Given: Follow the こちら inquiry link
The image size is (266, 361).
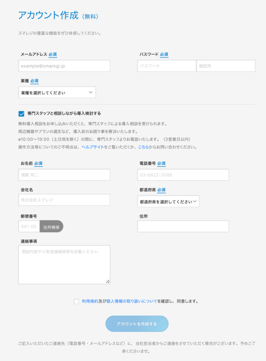Looking at the screenshot, I should (143, 147).
